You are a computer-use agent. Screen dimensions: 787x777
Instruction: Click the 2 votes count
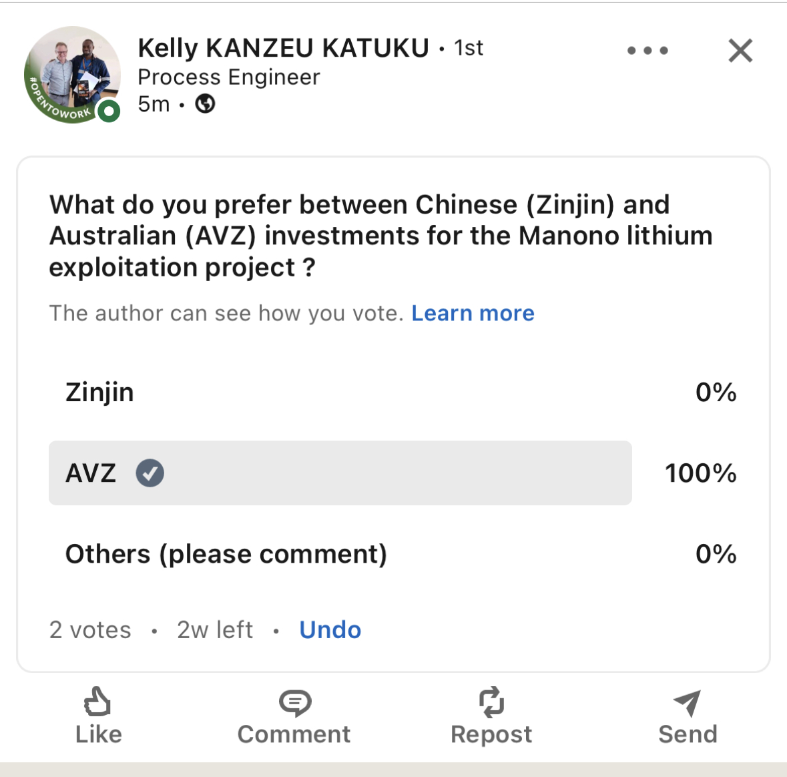(x=90, y=629)
